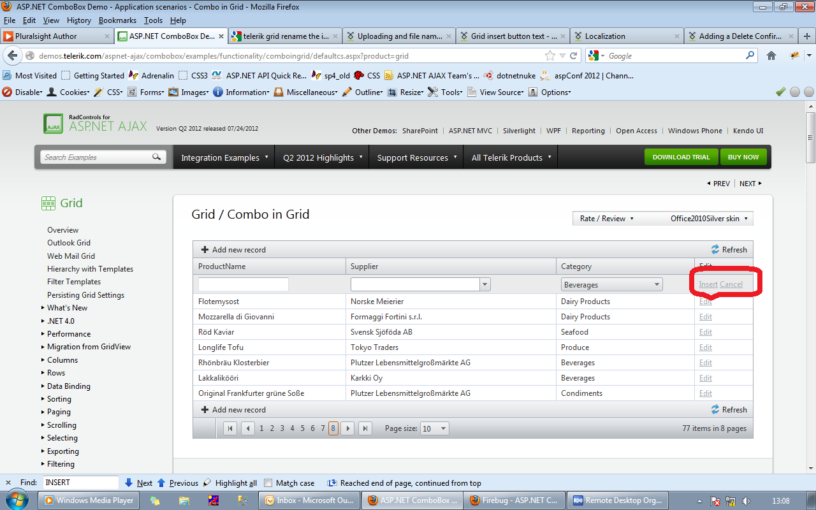Jump to the first page of the grid pager
816x510 pixels.
pos(230,428)
